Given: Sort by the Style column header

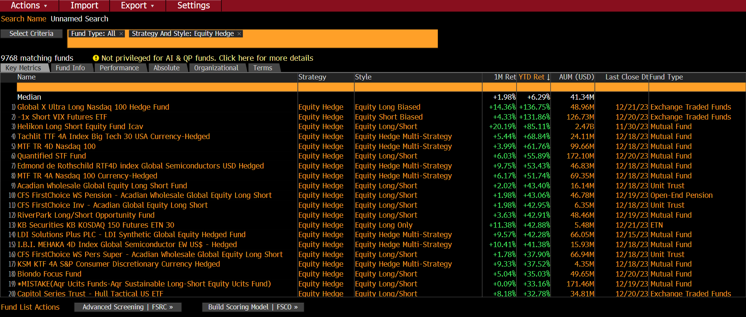Looking at the screenshot, I should [x=363, y=77].
